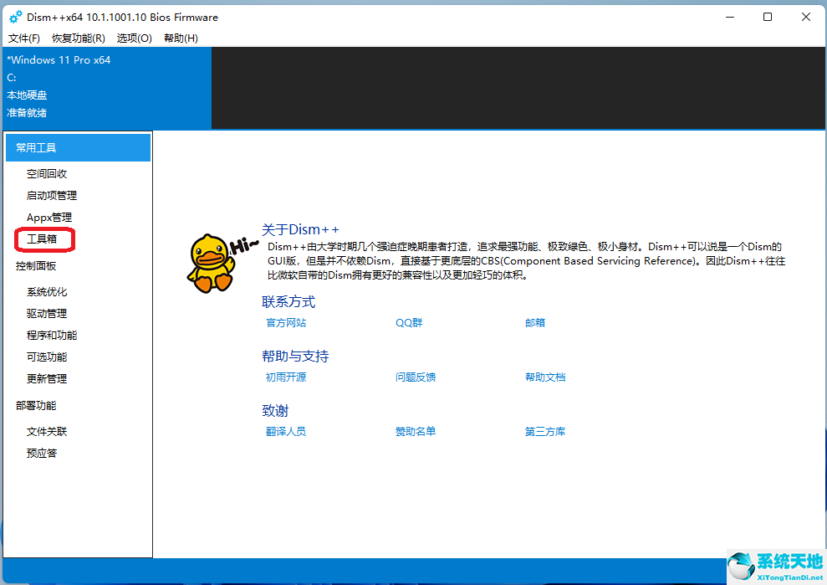The width and height of the screenshot is (827, 585).
Task: Click the Dism++ application icon in the title bar
Action: coord(14,16)
